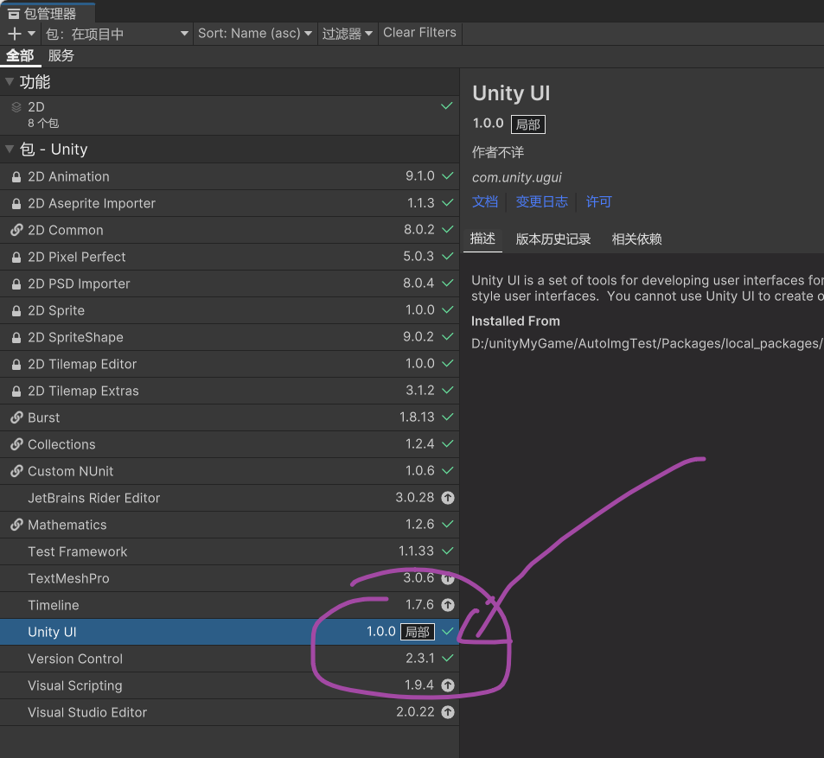Image resolution: width=824 pixels, height=758 pixels.
Task: Click the lock icon beside 2D Tilemap Extras
Action: [x=16, y=392]
